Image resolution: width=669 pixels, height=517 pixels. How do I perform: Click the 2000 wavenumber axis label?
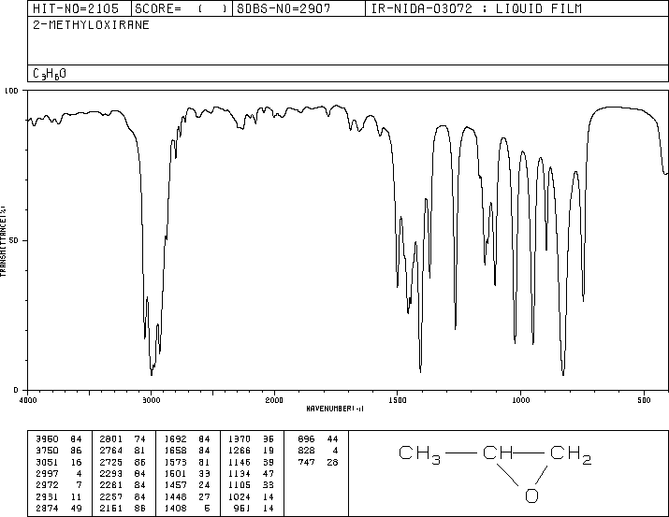point(274,400)
